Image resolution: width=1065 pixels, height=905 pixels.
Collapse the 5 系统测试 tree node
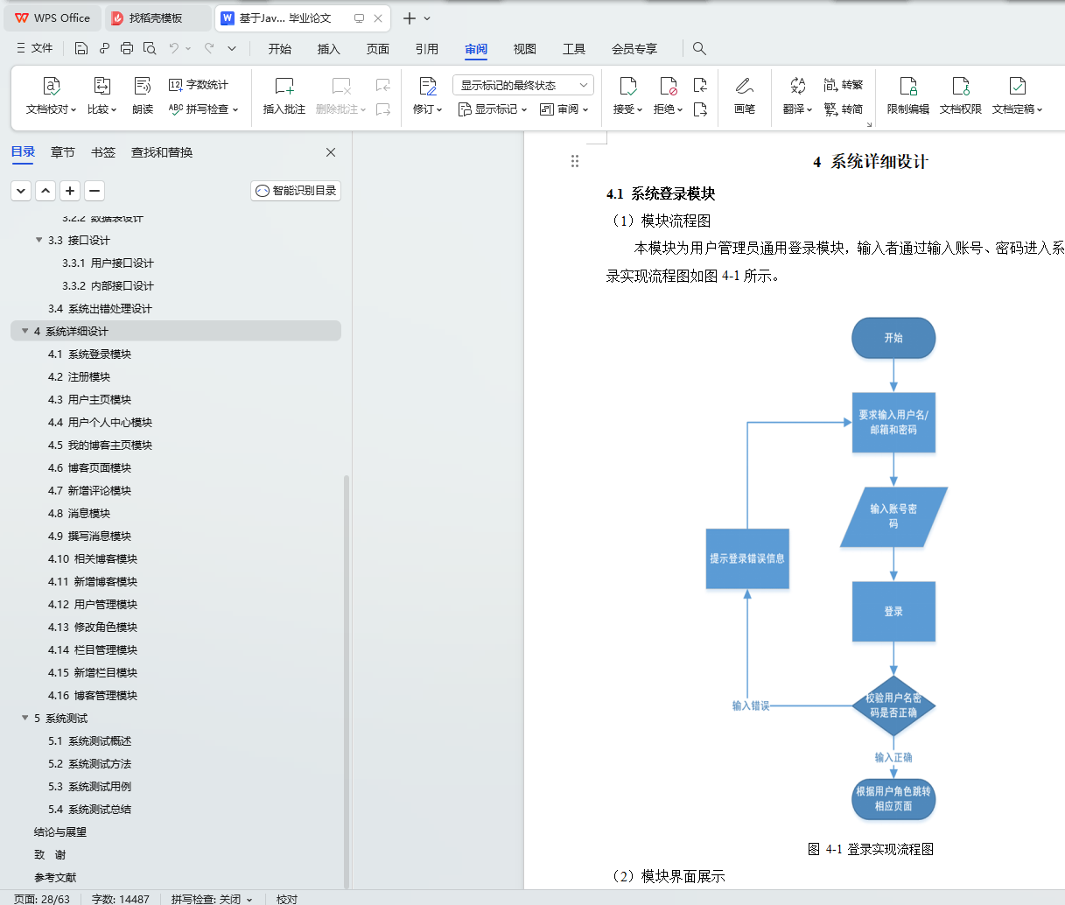click(x=25, y=718)
